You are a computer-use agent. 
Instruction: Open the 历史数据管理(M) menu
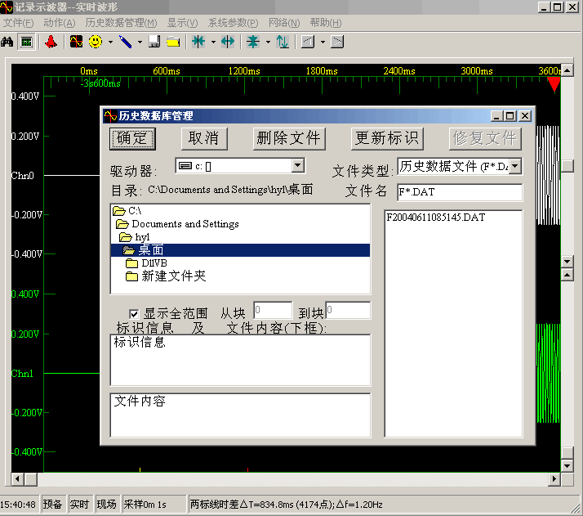(x=121, y=23)
